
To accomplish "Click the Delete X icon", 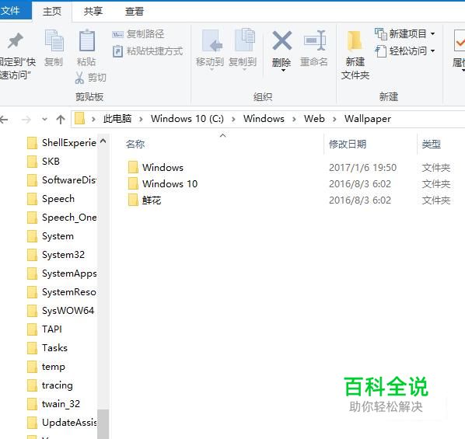I will [281, 40].
